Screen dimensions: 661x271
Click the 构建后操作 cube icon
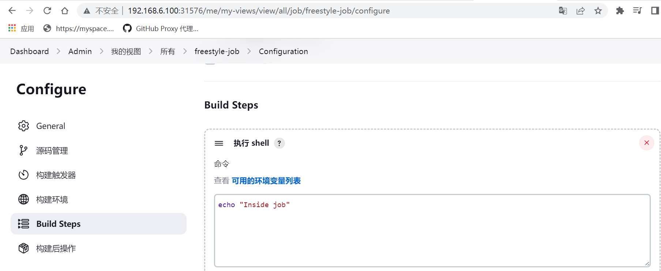click(23, 248)
